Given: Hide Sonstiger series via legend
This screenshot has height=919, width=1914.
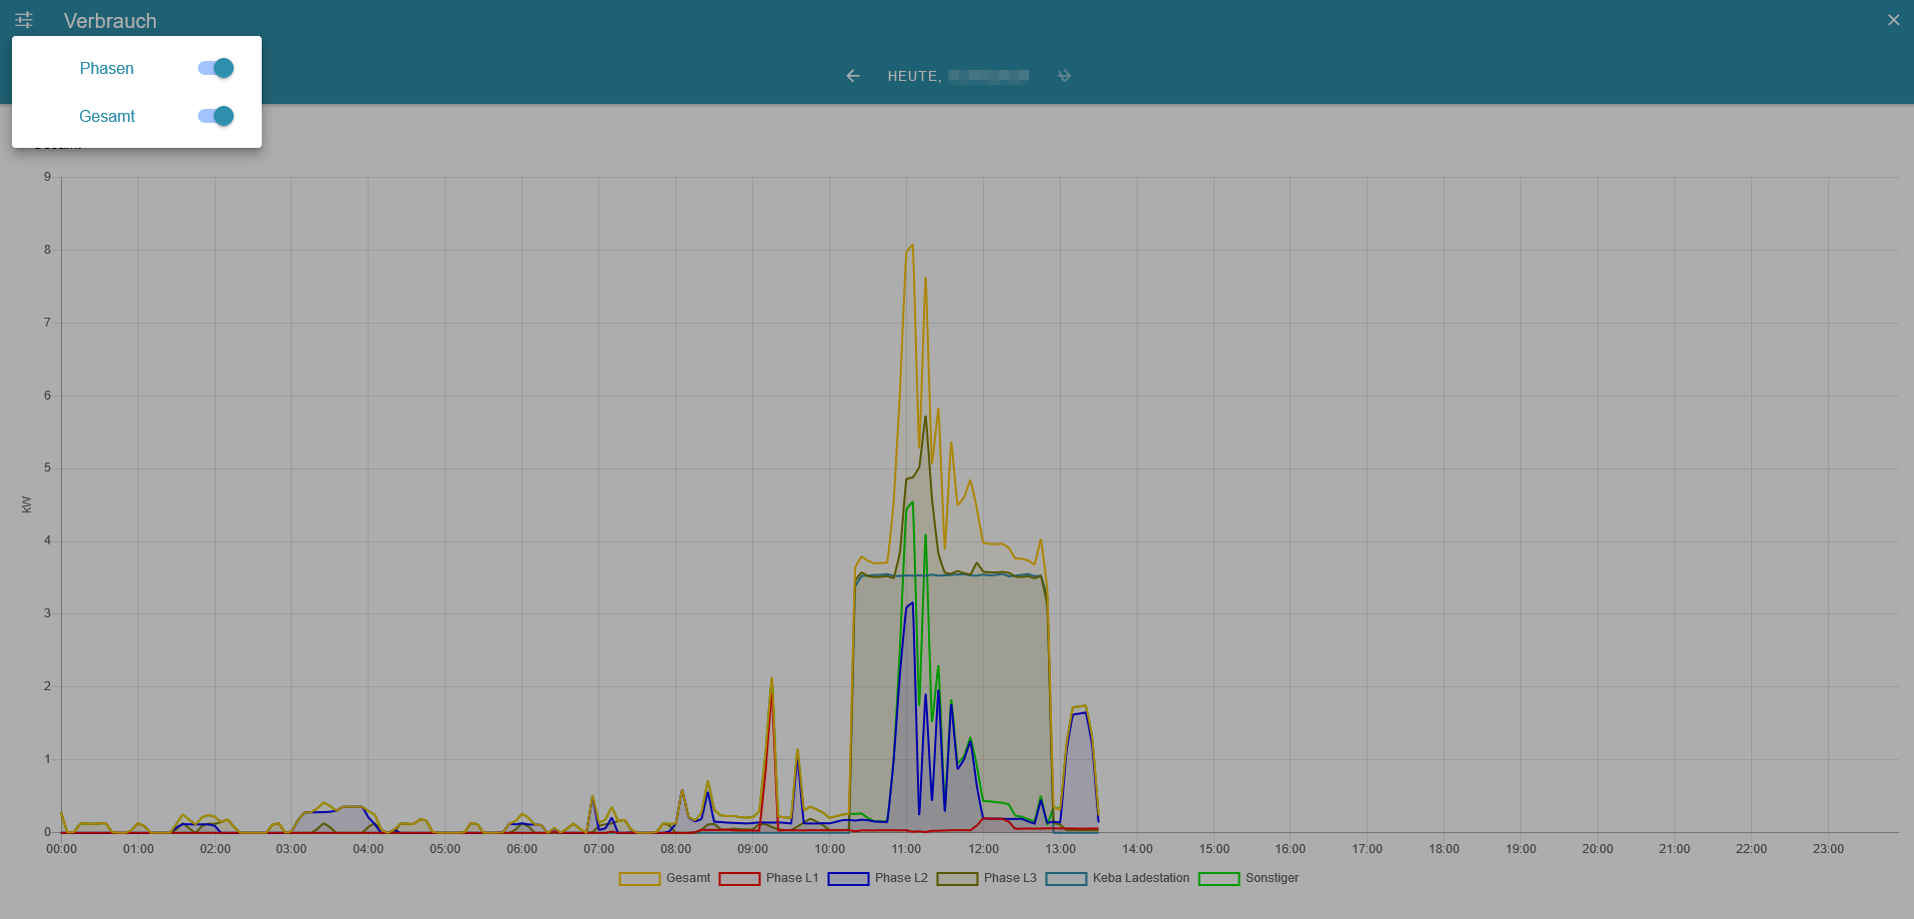Looking at the screenshot, I should pos(1249,878).
